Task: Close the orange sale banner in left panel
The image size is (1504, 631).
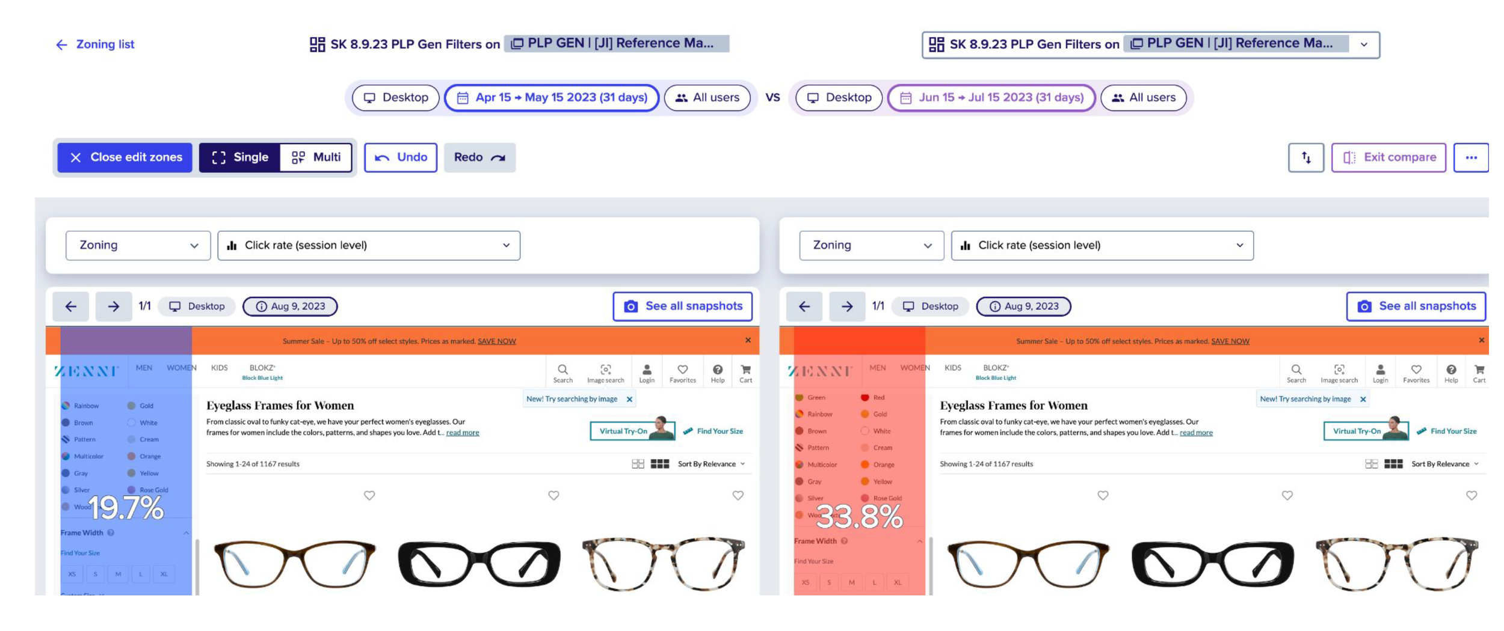Action: [748, 340]
